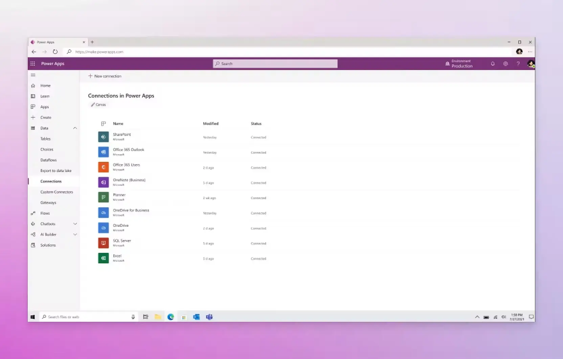Click the New connection button
This screenshot has width=563, height=359.
tap(105, 76)
